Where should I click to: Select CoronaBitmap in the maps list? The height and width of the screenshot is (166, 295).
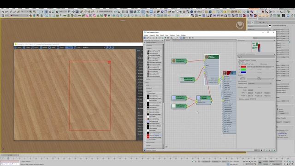(x=154, y=96)
